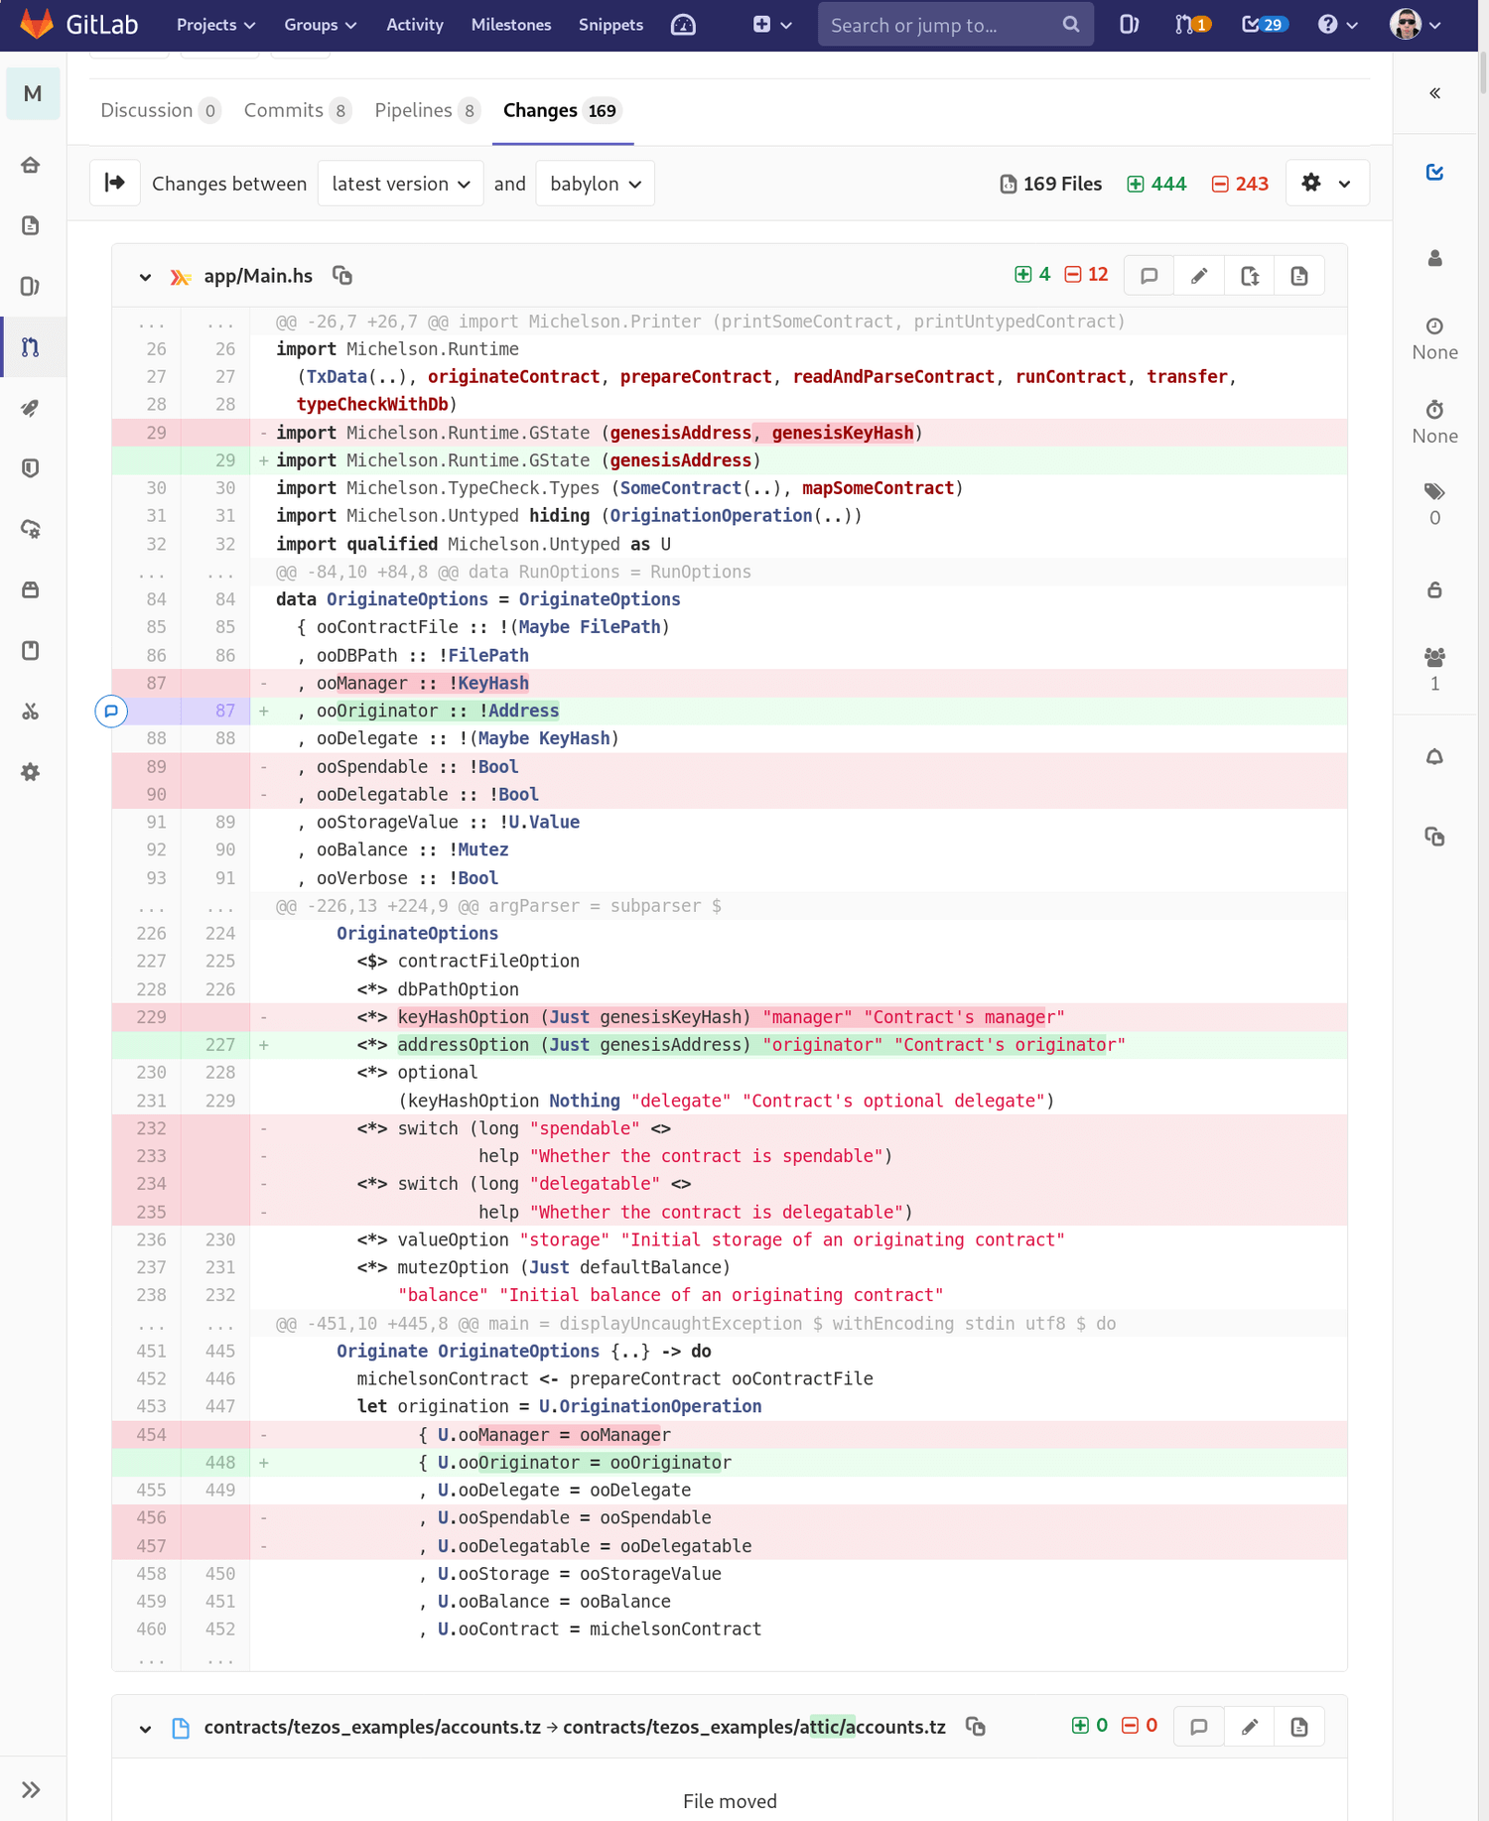Edit the app/Main.hs file
The height and width of the screenshot is (1821, 1489).
point(1199,276)
